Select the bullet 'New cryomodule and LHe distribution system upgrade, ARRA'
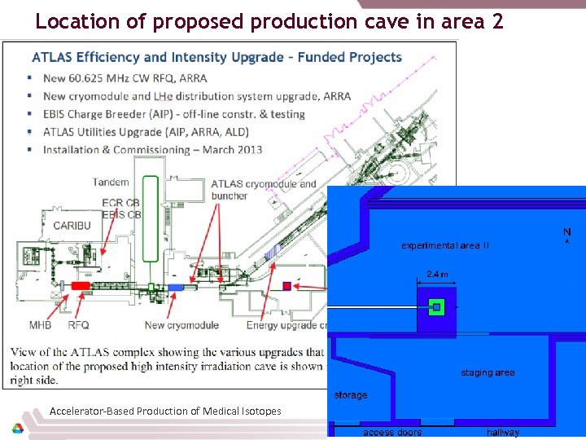 click(197, 96)
